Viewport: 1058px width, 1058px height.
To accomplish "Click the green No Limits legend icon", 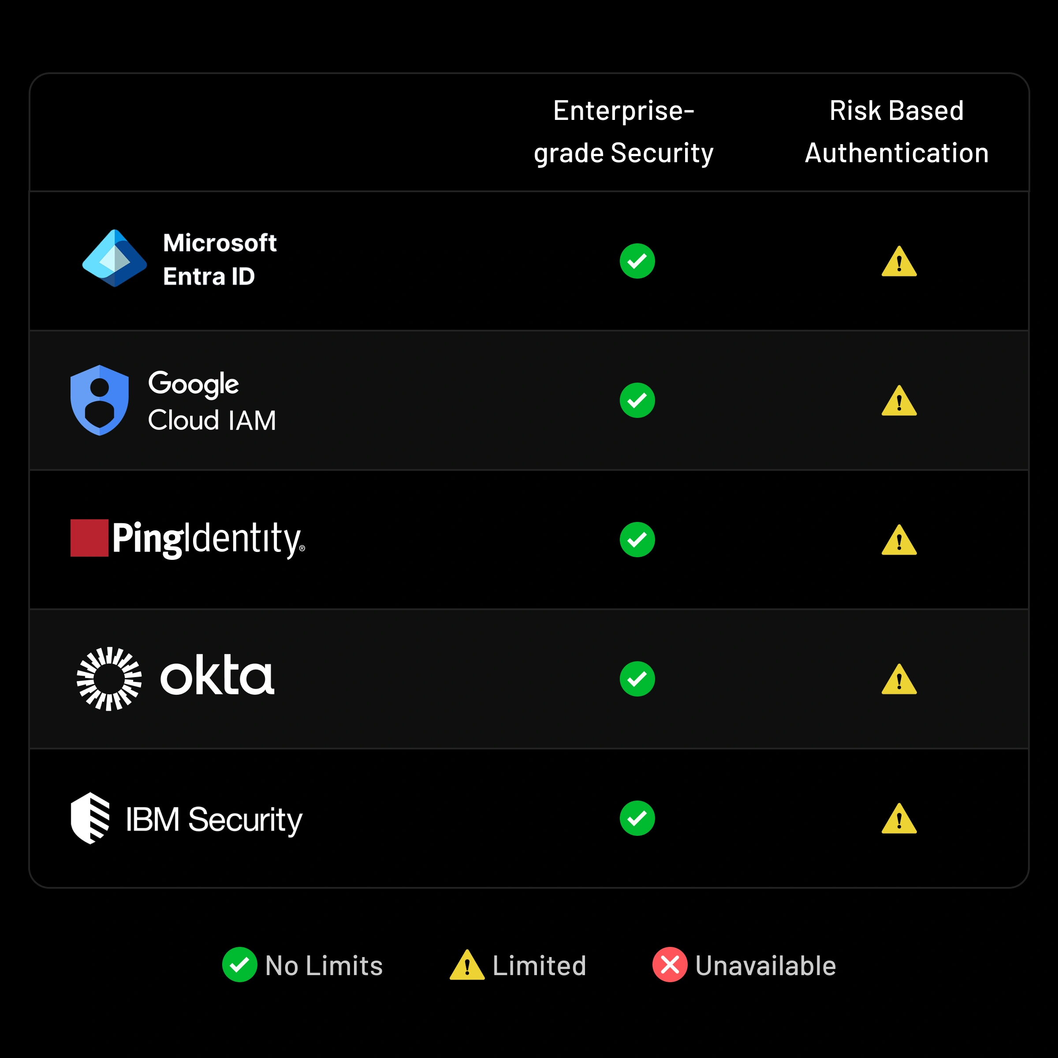I will 239,965.
